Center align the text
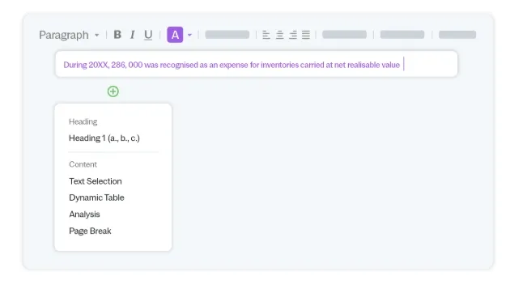This screenshot has height=293, width=510. tap(279, 35)
